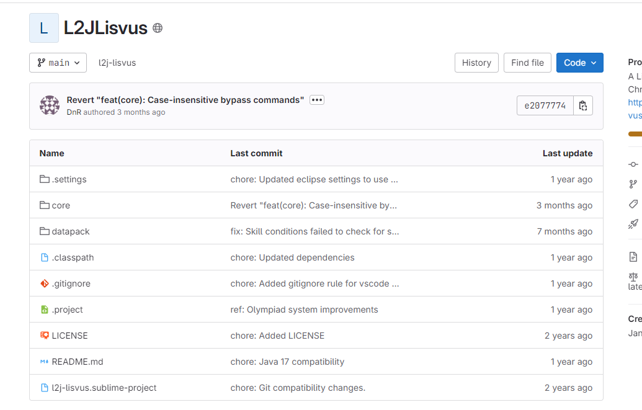Click the core folder icon

pyautogui.click(x=44, y=205)
